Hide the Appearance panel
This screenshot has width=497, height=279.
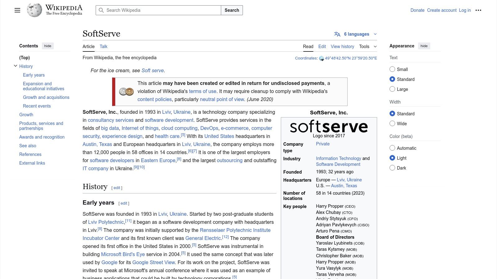424,46
